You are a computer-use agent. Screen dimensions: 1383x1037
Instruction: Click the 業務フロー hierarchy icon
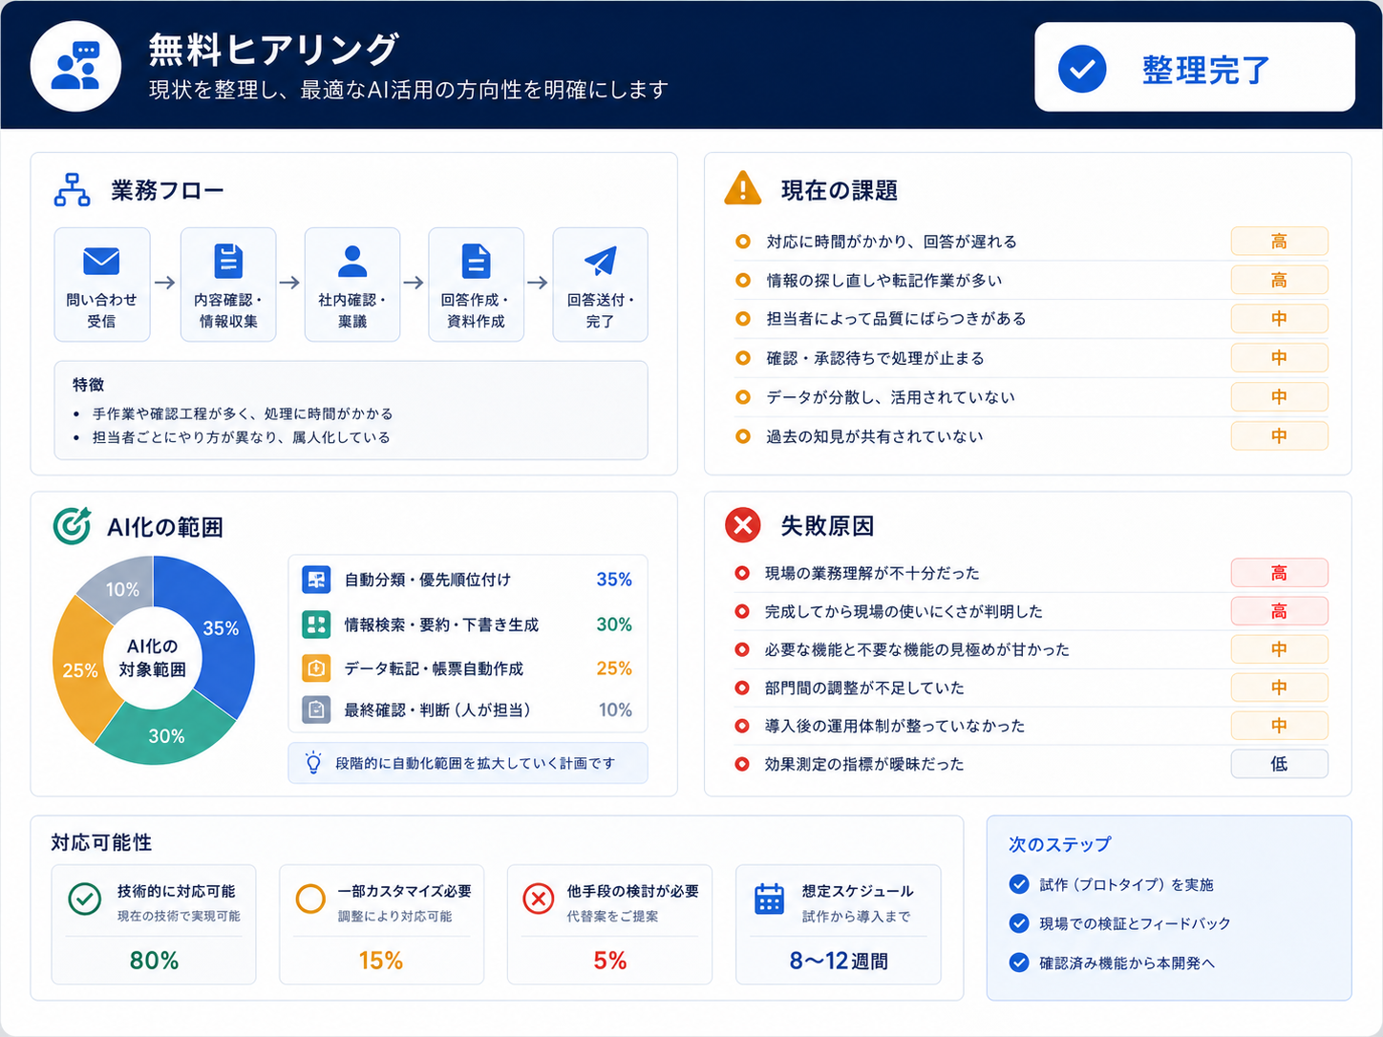point(72,190)
